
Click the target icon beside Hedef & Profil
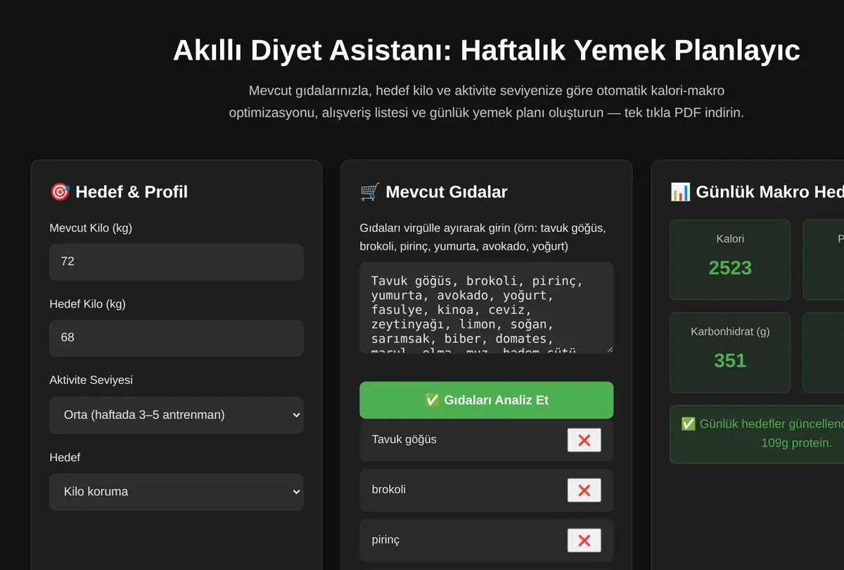(60, 192)
